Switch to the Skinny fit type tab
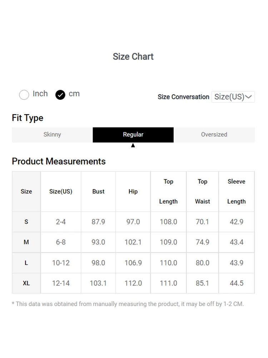268x358 pixels. 52,135
